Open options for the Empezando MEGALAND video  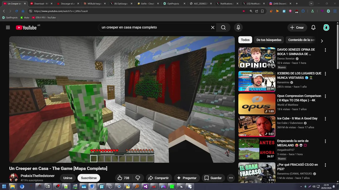(x=325, y=141)
